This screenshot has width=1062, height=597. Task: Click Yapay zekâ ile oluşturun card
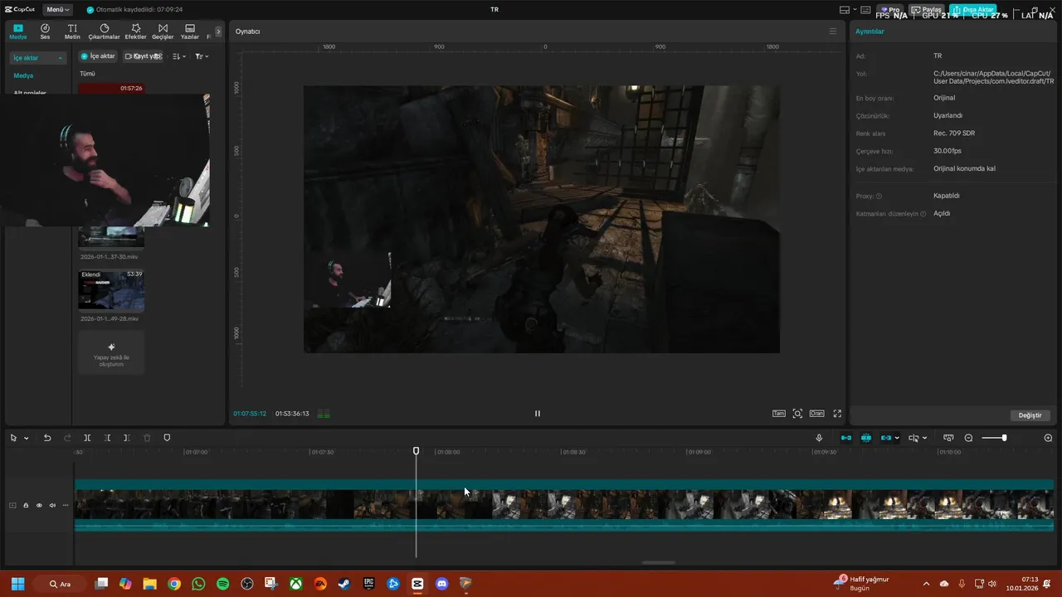(111, 352)
